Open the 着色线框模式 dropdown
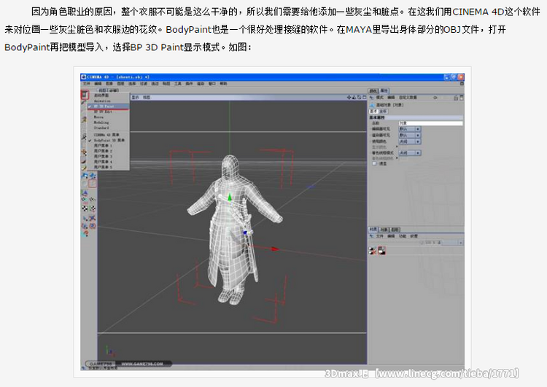This screenshot has width=547, height=387. (410, 153)
